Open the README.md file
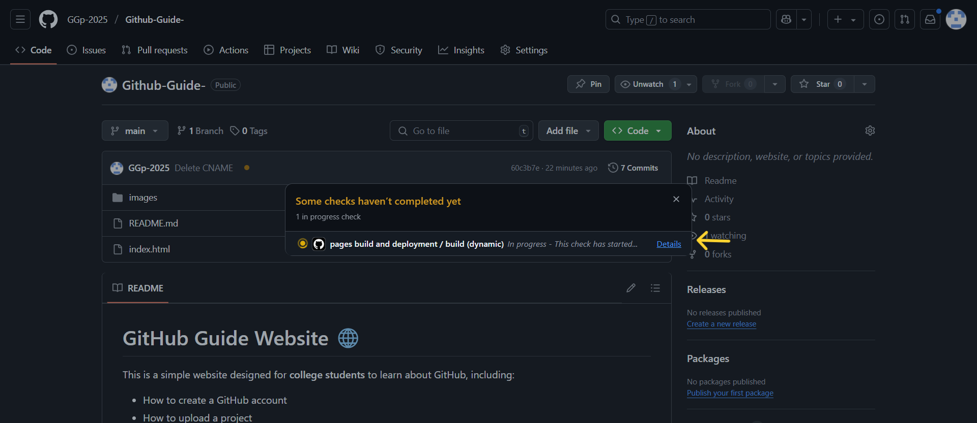 point(154,223)
